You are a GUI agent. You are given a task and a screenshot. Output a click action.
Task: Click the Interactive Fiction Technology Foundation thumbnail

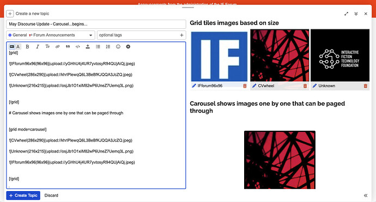pyautogui.click(x=340, y=56)
